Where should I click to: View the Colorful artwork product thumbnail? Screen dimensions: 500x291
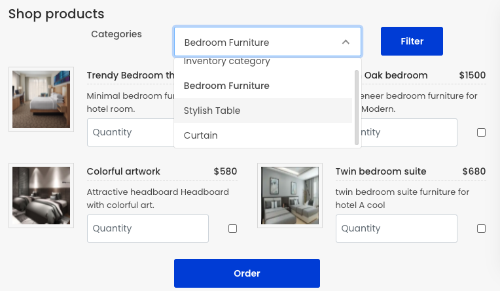pyautogui.click(x=41, y=196)
